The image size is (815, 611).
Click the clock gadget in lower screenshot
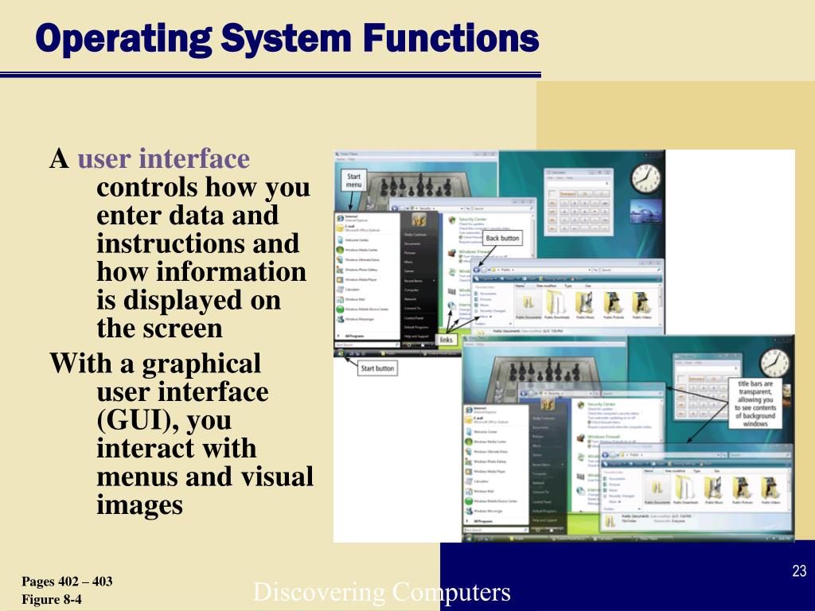coord(775,363)
